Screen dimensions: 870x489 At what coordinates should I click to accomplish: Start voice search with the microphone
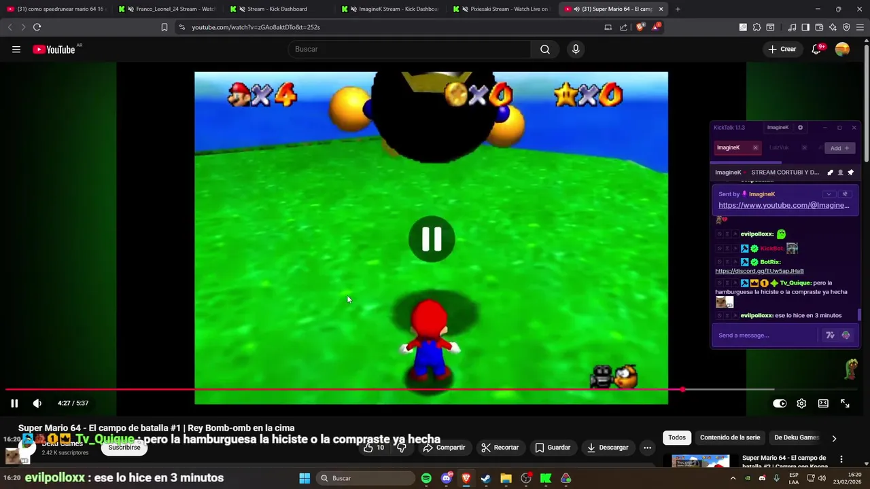point(576,49)
